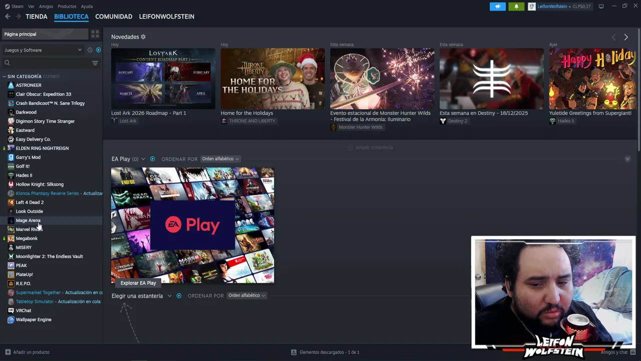Open the LEIFONWOLFSTEIN profile tab
Viewport: 641px width, 361px height.
(167, 17)
